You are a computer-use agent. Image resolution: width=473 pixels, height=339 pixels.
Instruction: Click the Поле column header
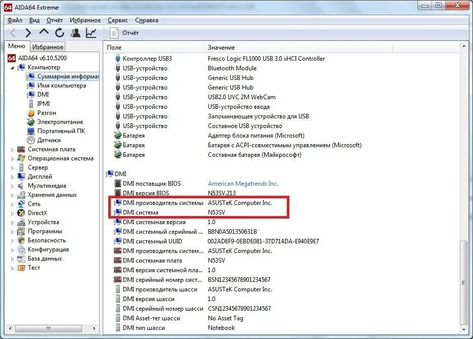coord(154,48)
